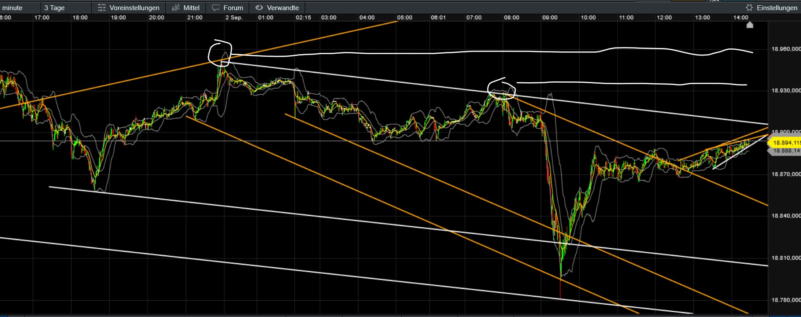Click the 02:15 time axis label
This screenshot has height=317, width=801.
click(x=303, y=18)
